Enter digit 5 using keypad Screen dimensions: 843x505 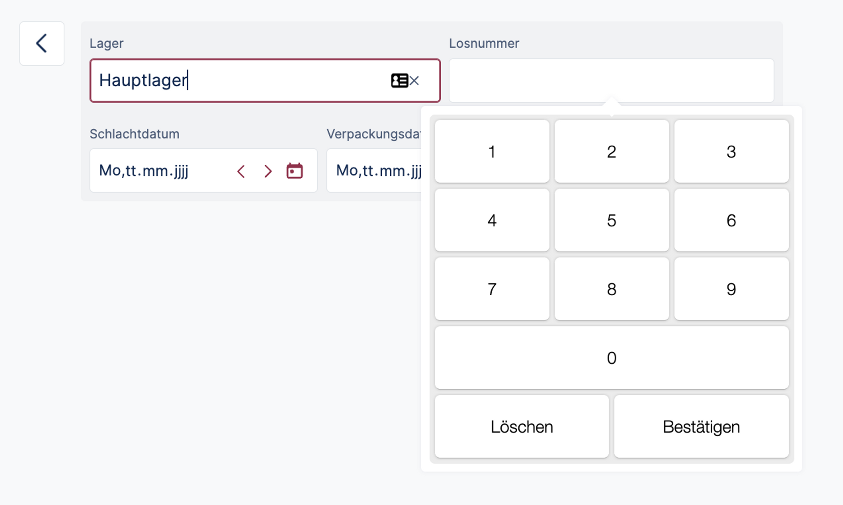pos(612,220)
